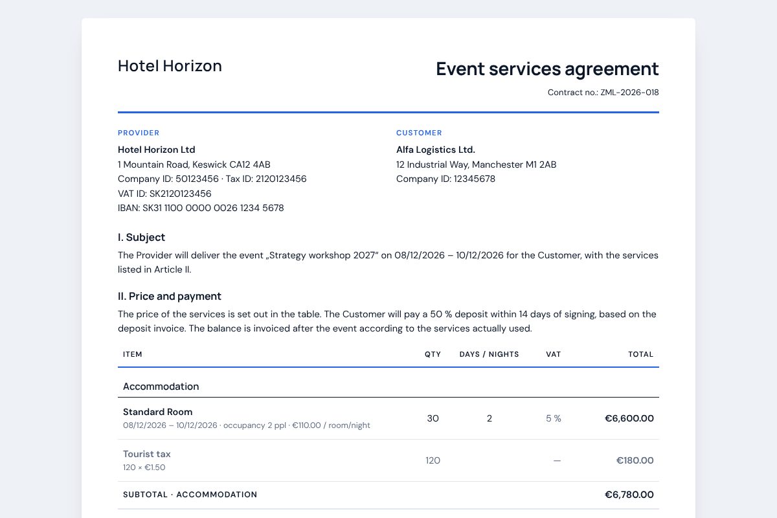777x518 pixels.
Task: Click the IBAN SK31 1100 line
Action: (201, 208)
